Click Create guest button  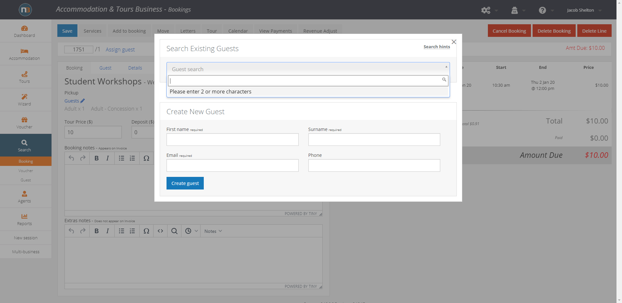coord(185,183)
